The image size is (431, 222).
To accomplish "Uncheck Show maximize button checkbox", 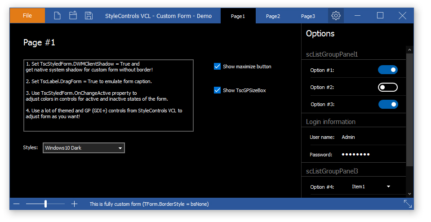I will point(217,67).
